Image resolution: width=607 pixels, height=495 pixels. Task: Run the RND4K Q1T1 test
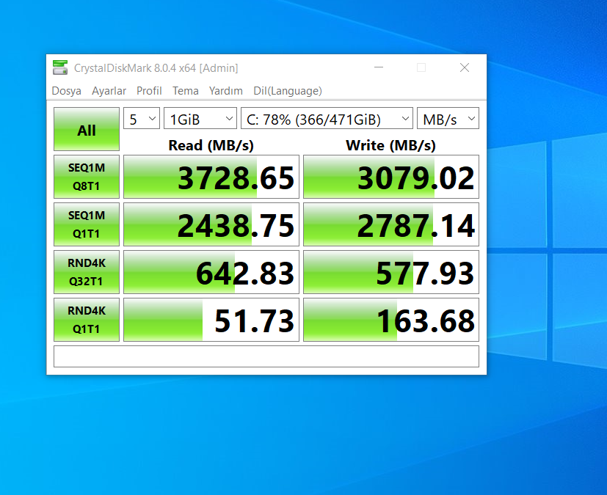(87, 320)
